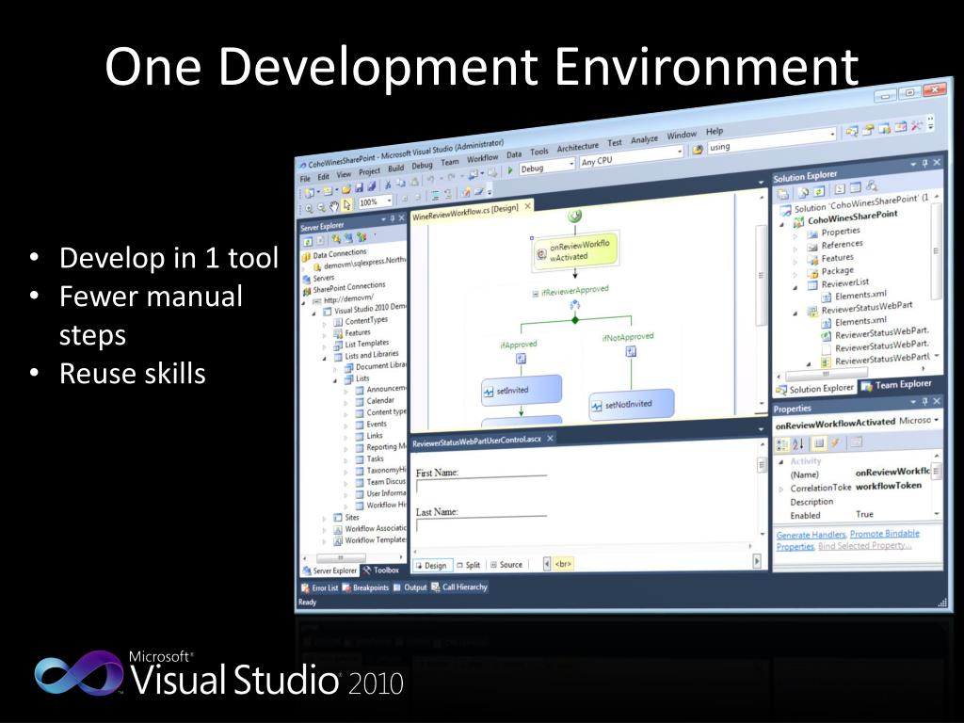Click the 'using' search combo box

click(772, 139)
